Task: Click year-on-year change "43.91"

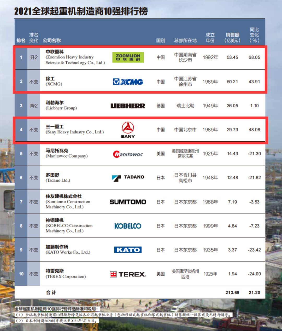Action: pyautogui.click(x=254, y=82)
